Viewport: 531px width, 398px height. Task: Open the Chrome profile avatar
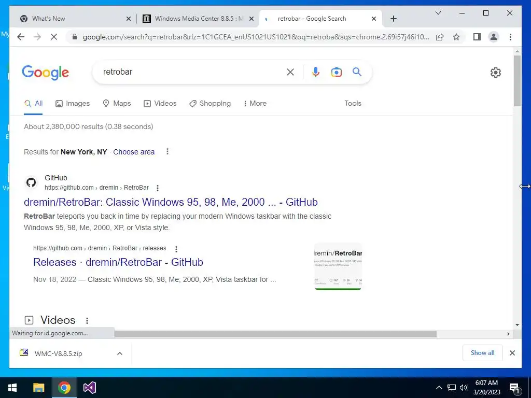[494, 37]
